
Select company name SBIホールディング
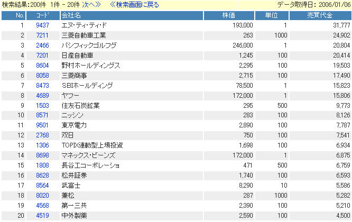[x=87, y=86]
